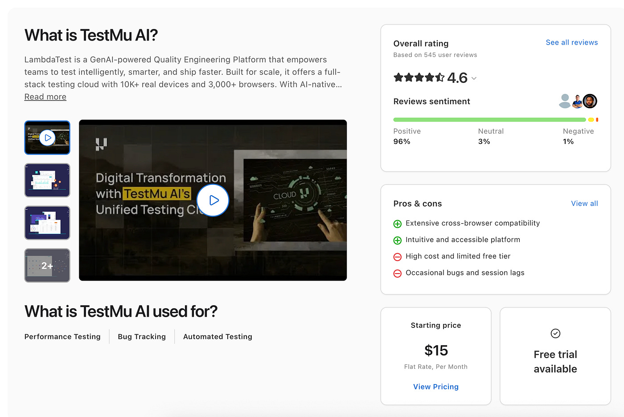The width and height of the screenshot is (624, 417).
Task: Select the Automated Testing category
Action: tap(218, 336)
